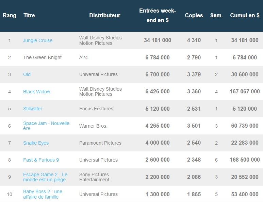Open Space Jam - Nouvelle ère link
263x202 pixels.
pos(46,126)
